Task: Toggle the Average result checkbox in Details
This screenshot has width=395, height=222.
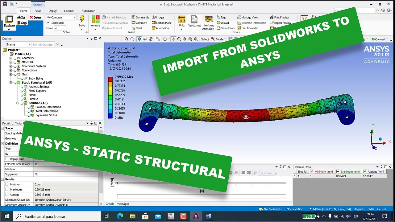Action: [7, 195]
